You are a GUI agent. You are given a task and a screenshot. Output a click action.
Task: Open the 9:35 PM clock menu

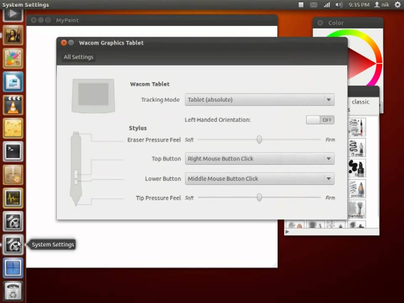point(359,5)
